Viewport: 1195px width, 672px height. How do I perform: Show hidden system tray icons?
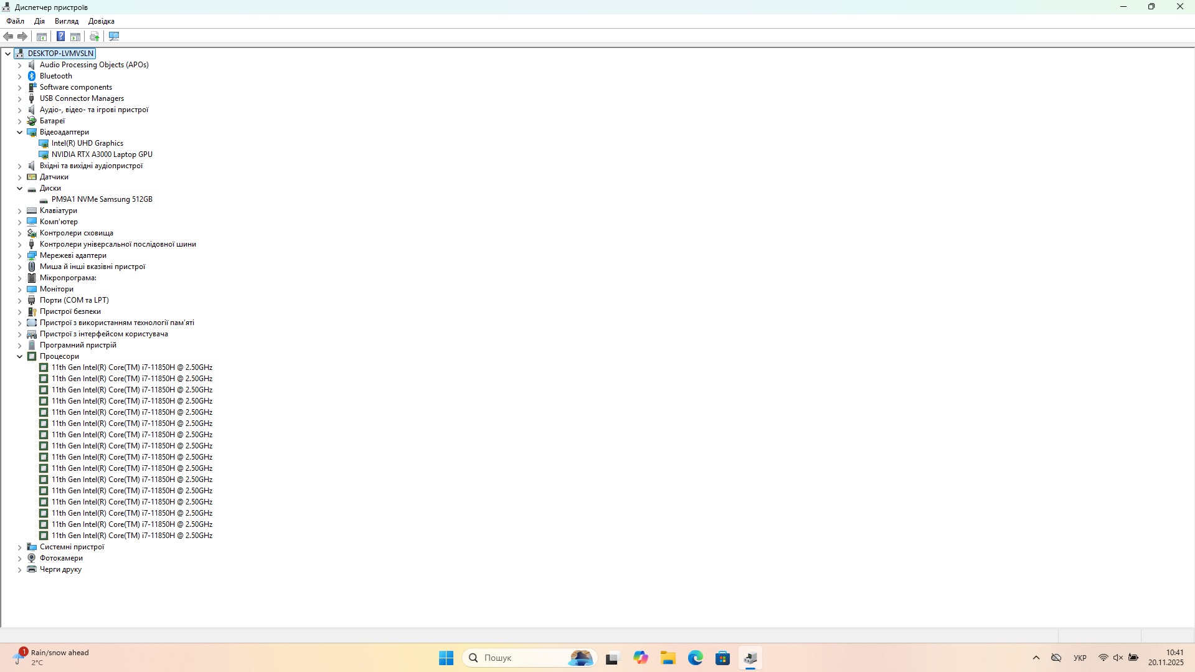tap(1036, 658)
